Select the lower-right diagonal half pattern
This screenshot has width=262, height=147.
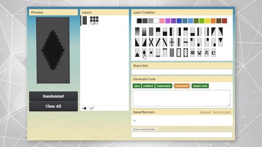click(x=144, y=42)
